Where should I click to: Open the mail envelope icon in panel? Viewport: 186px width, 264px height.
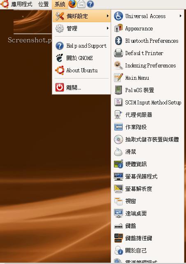coord(81,4)
